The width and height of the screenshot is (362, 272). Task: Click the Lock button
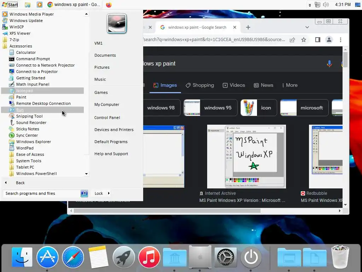coord(99,193)
